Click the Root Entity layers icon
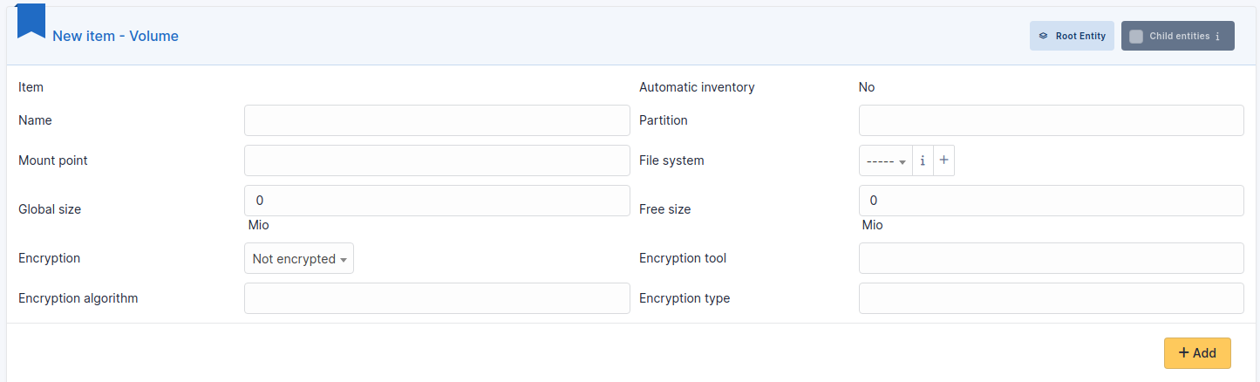 coord(1043,37)
